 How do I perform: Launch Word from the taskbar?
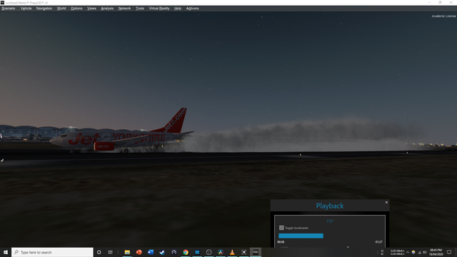pyautogui.click(x=151, y=252)
